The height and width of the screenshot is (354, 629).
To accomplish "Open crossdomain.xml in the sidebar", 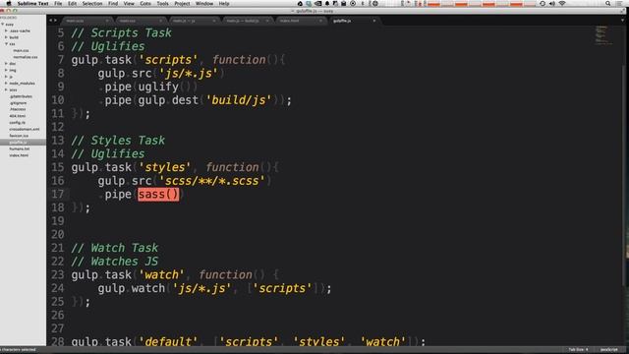I will click(x=25, y=129).
